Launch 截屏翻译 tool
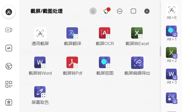The image size is (182, 112). coord(72,33)
